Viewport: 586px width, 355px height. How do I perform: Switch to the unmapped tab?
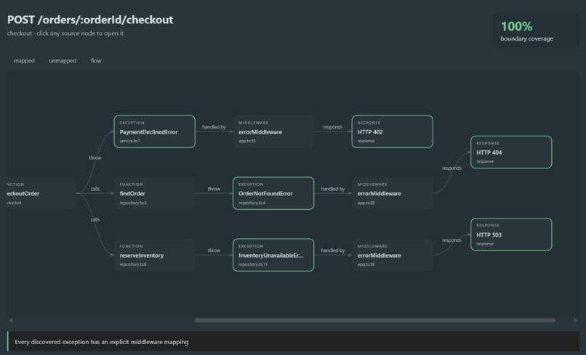[x=63, y=60]
